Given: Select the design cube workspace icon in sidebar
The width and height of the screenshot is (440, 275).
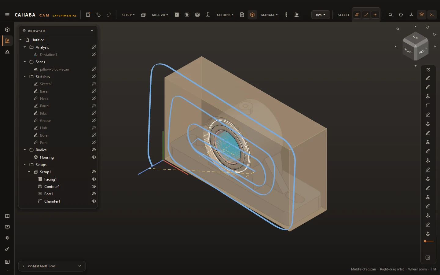Looking at the screenshot, I should tap(7, 30).
